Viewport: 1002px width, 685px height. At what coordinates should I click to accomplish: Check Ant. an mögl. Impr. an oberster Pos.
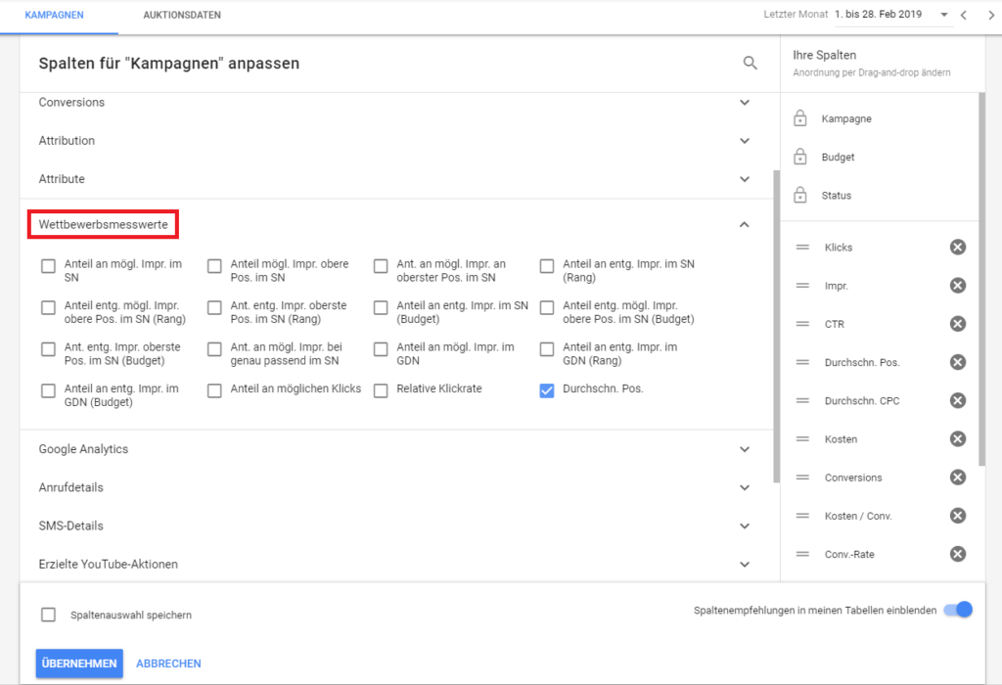[x=381, y=266]
